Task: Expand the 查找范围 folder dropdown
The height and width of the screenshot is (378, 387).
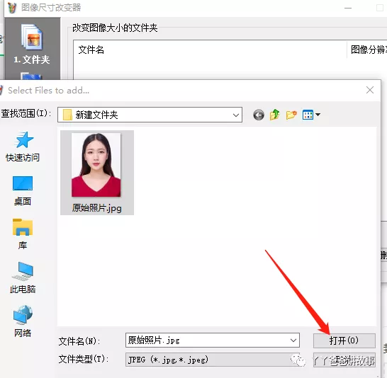Action: [236, 115]
